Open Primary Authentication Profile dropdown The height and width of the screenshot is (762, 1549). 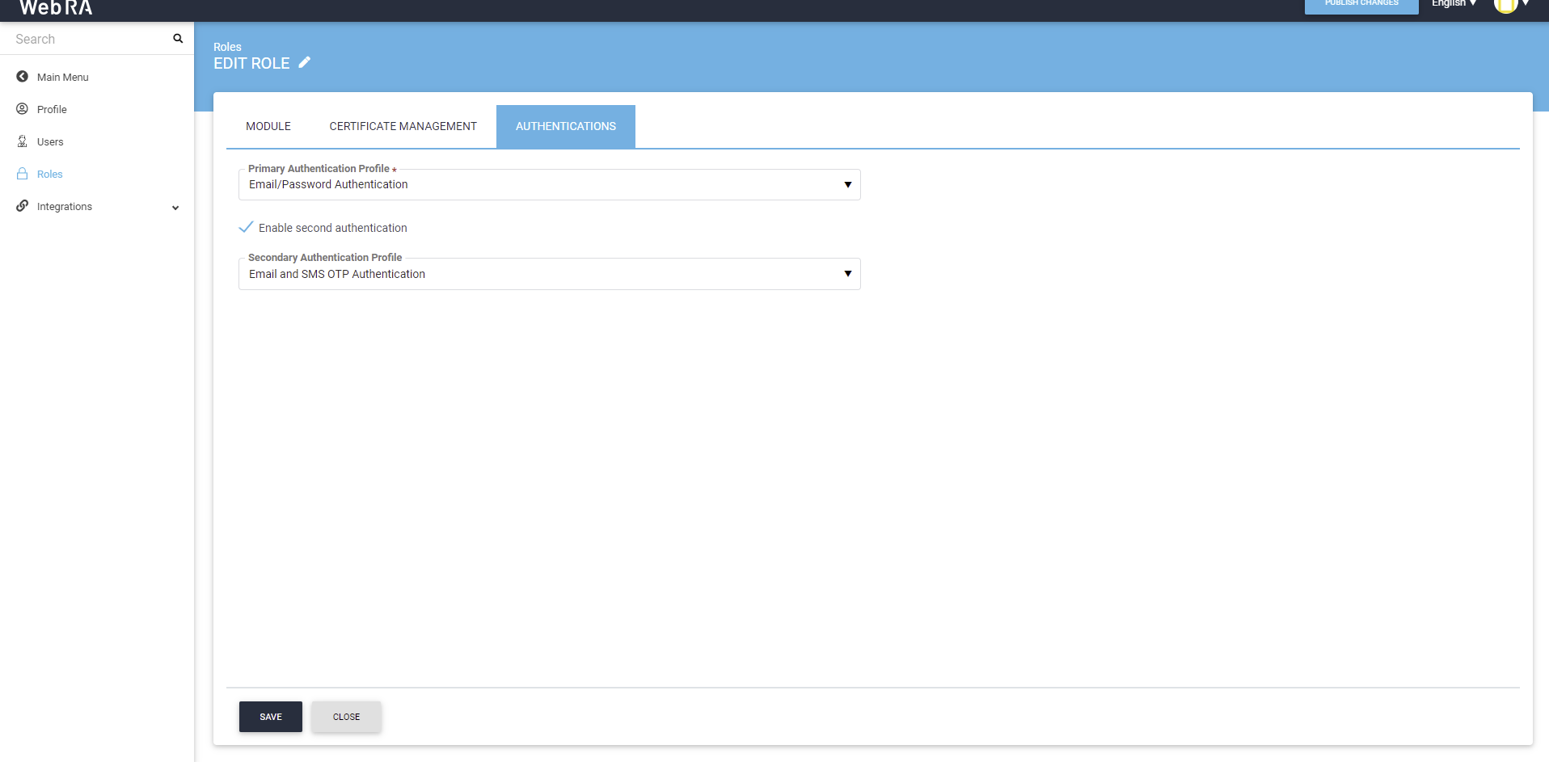[549, 185]
